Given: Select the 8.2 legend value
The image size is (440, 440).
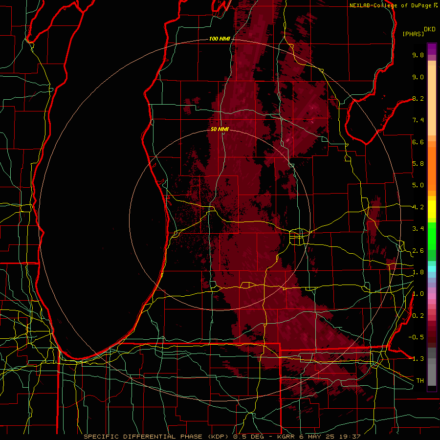Looking at the screenshot, I should coord(418,98).
